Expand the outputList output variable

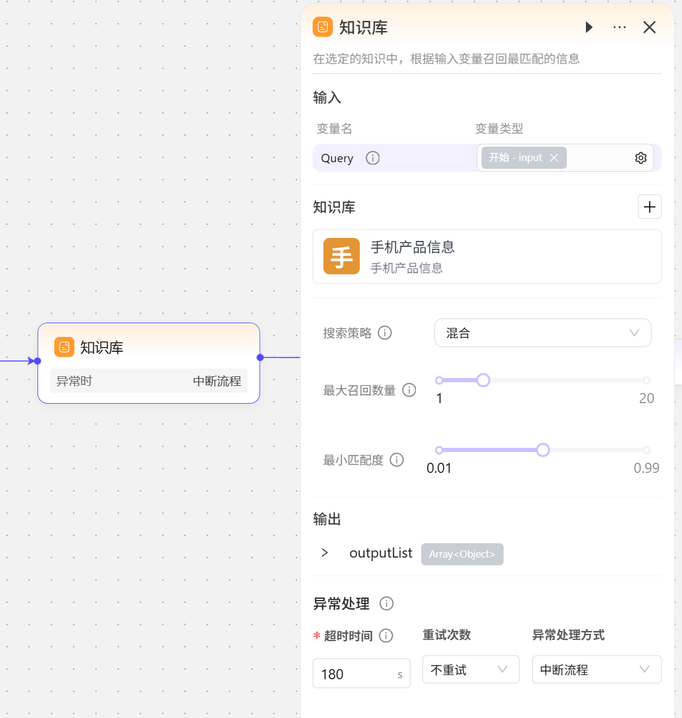click(325, 553)
